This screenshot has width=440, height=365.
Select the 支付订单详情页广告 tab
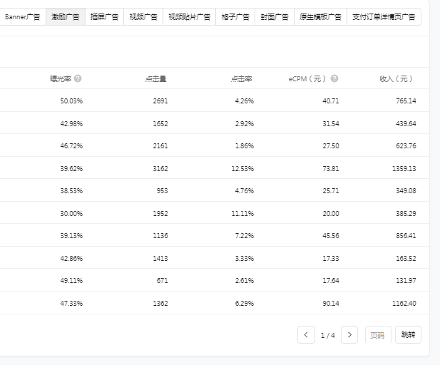[x=384, y=17]
